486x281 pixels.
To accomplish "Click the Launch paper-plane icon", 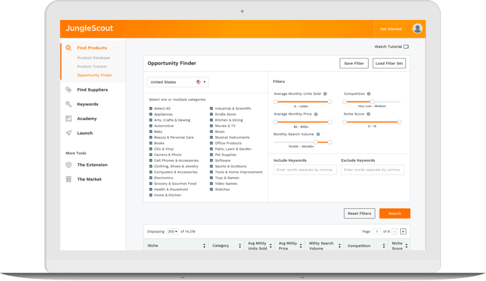I will click(x=68, y=133).
